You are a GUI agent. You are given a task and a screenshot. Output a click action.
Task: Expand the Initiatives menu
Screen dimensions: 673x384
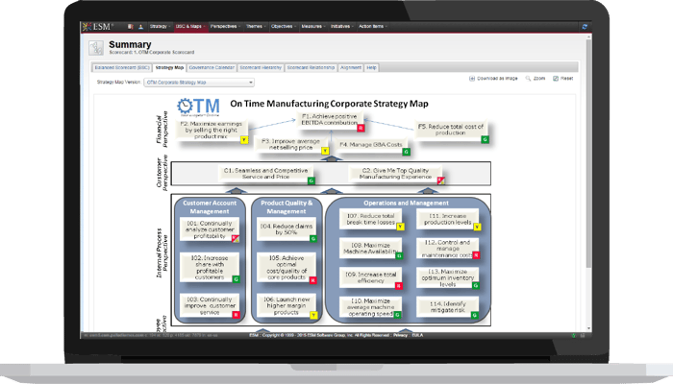[342, 27]
